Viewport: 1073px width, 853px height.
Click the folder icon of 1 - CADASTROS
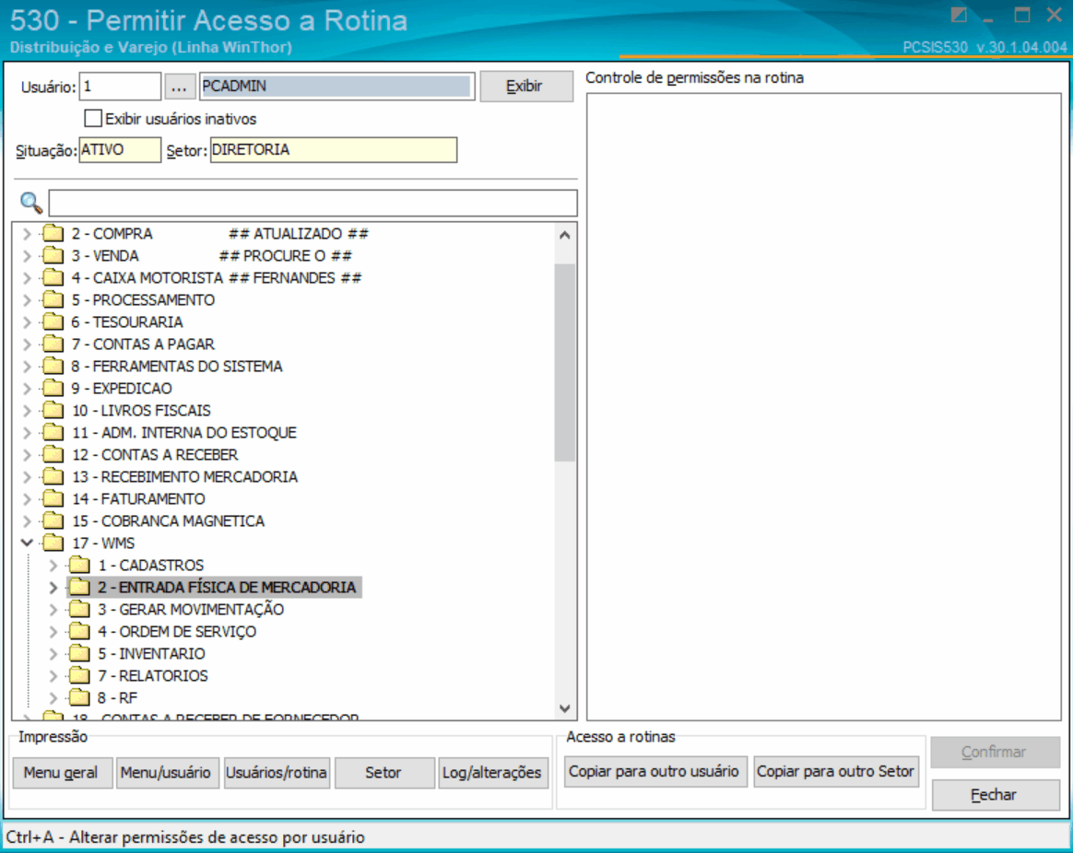tap(79, 565)
